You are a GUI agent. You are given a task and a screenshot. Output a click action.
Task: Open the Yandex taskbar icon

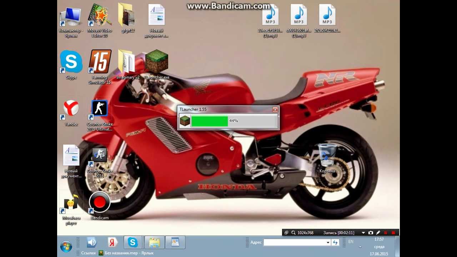(112, 242)
